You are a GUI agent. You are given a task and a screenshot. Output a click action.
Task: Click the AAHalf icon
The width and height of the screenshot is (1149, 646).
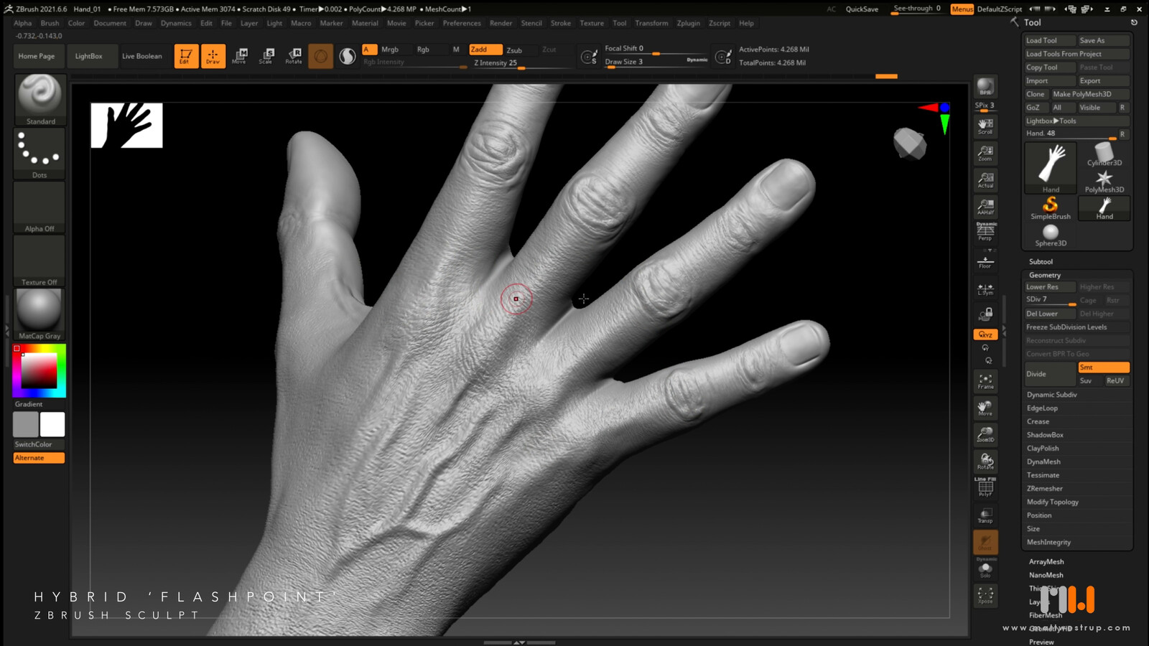pos(985,207)
